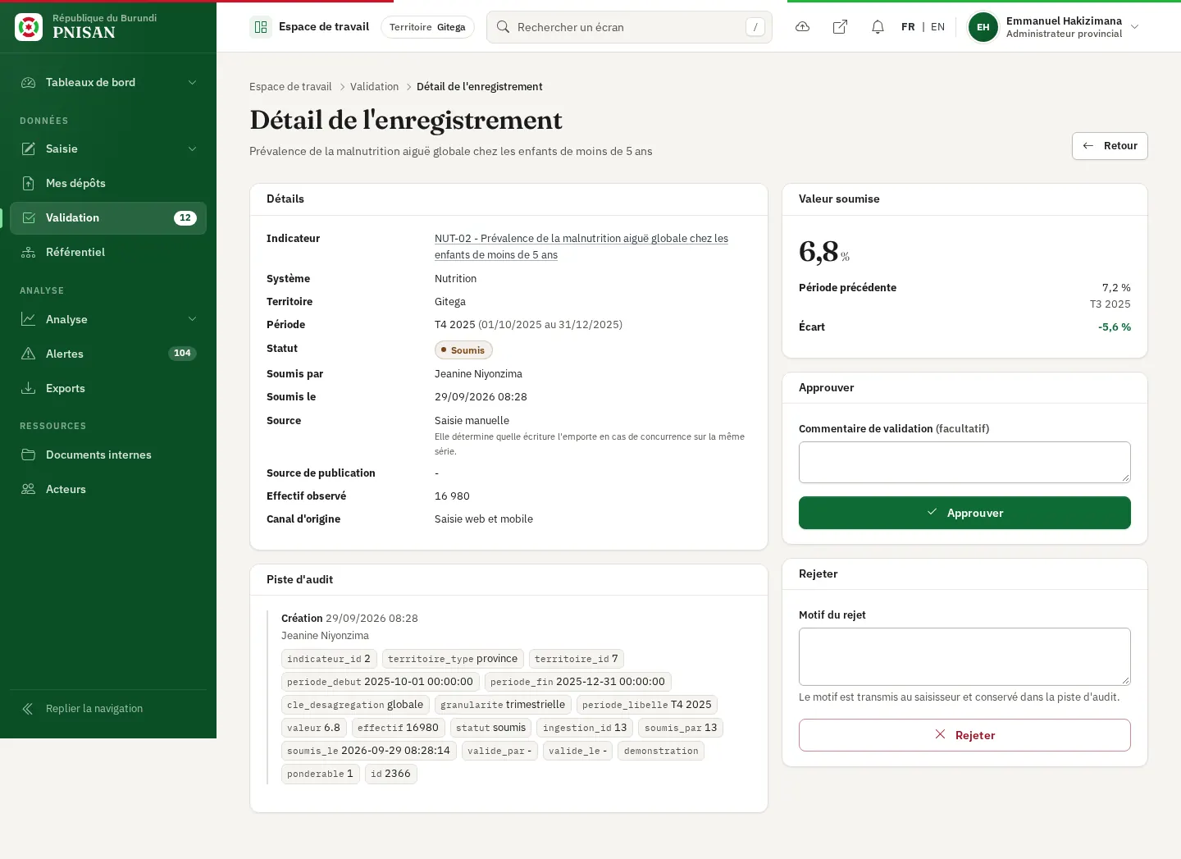1181x859 pixels.
Task: Click the Retour button
Action: click(1110, 146)
